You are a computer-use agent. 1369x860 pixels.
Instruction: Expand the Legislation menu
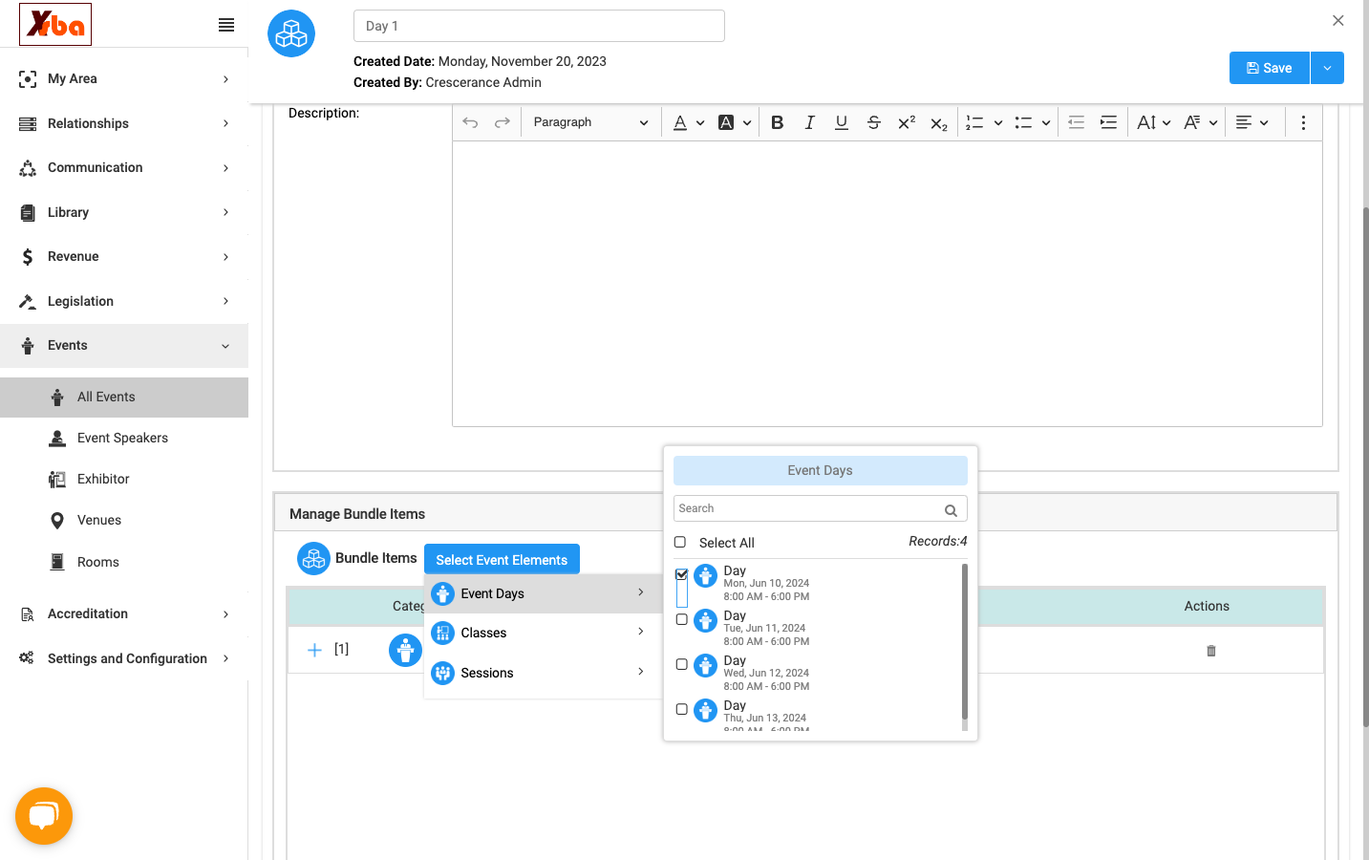coord(124,301)
